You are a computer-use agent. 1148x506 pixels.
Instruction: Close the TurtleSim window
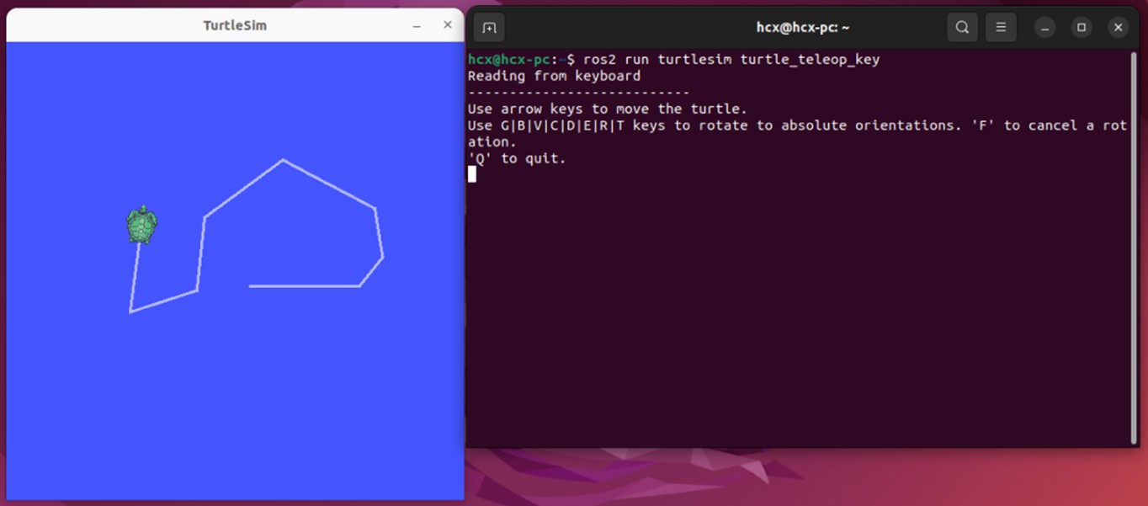tap(448, 25)
